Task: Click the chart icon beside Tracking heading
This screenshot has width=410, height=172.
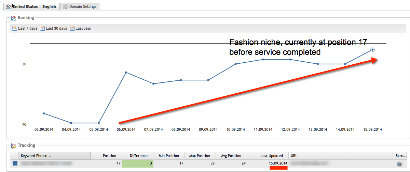Action: [14, 146]
